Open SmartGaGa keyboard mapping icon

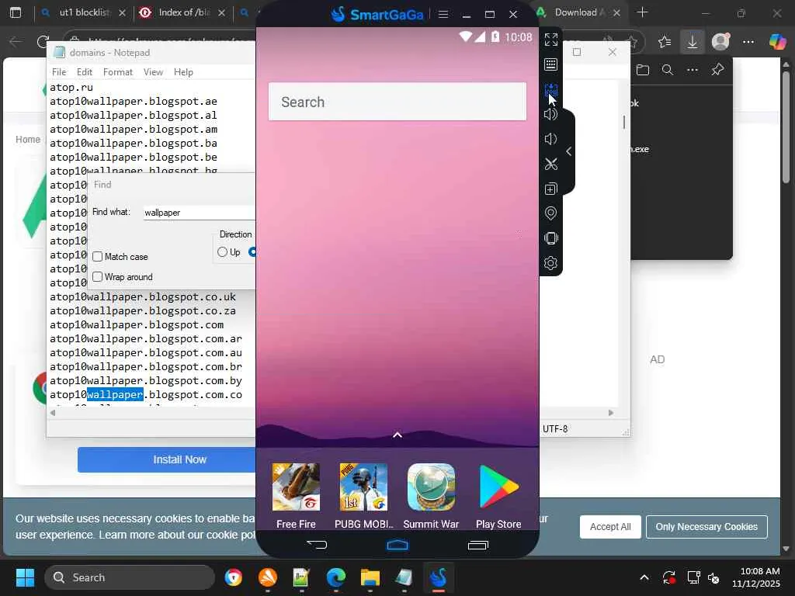(x=550, y=64)
